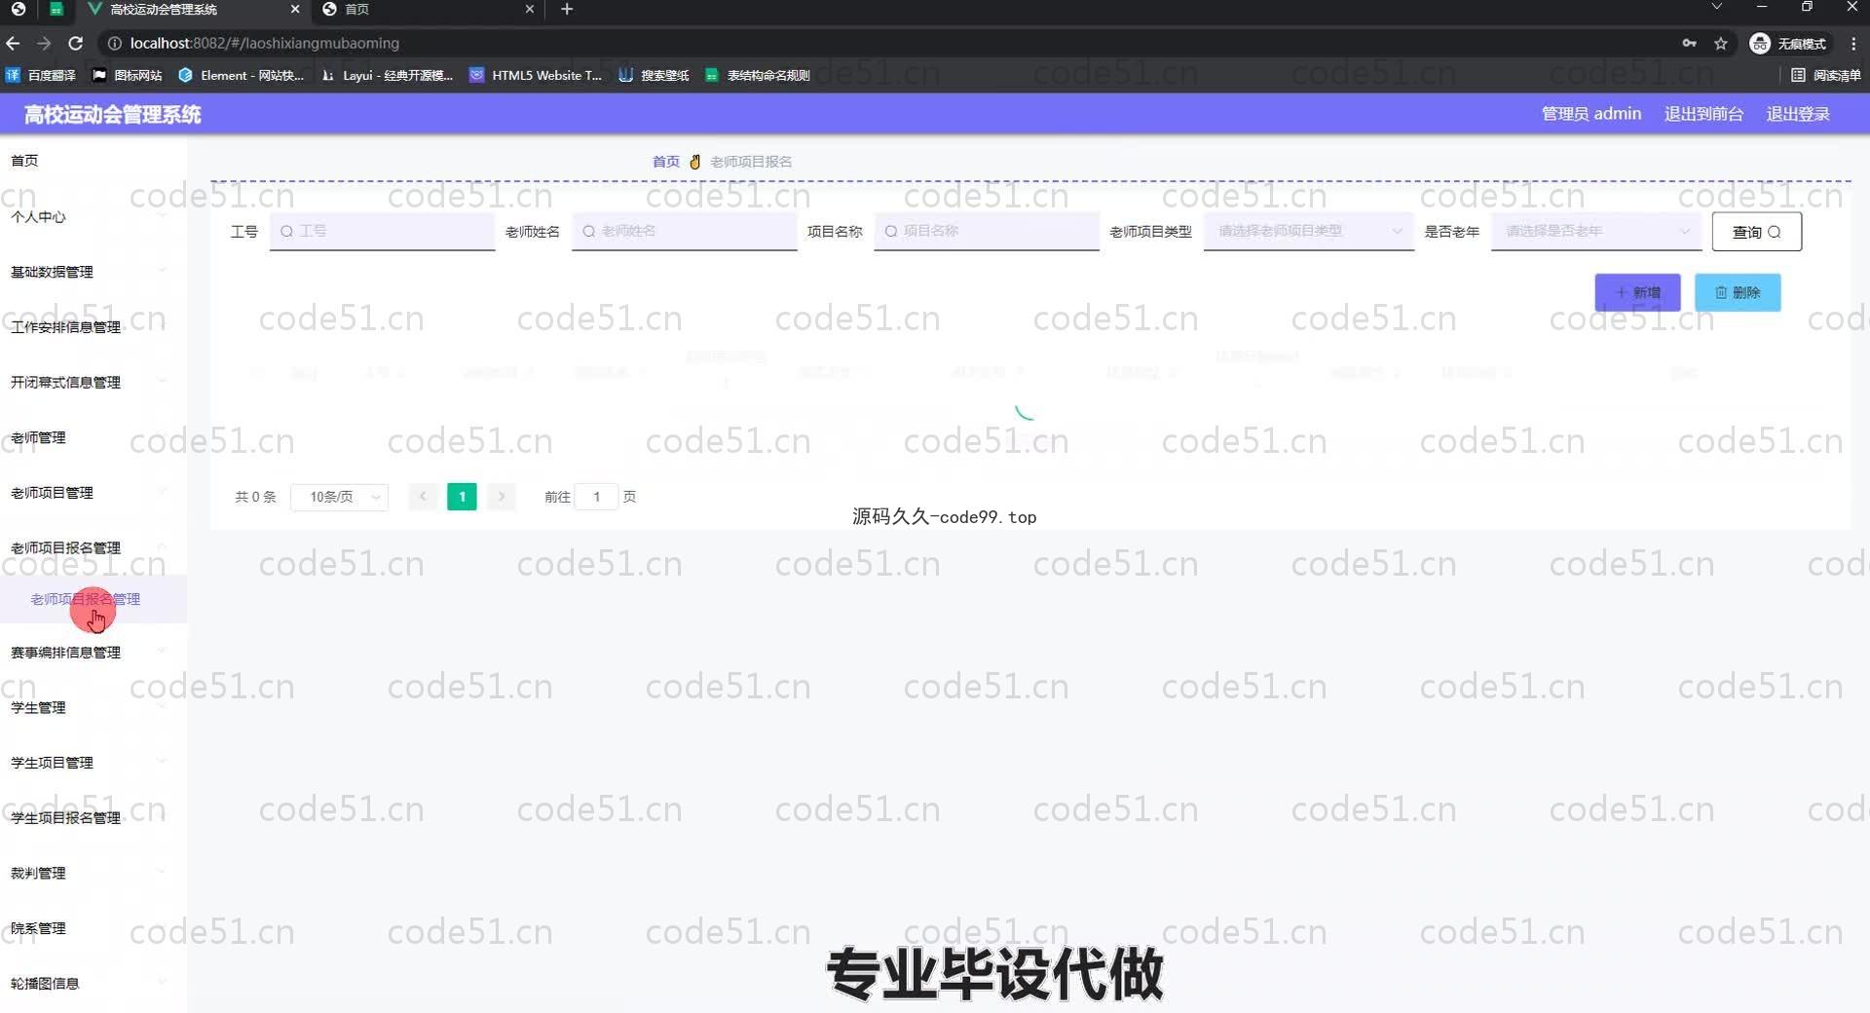This screenshot has height=1013, width=1870.
Task: Expand the 学生管理 sidebar menu
Action: [93, 707]
